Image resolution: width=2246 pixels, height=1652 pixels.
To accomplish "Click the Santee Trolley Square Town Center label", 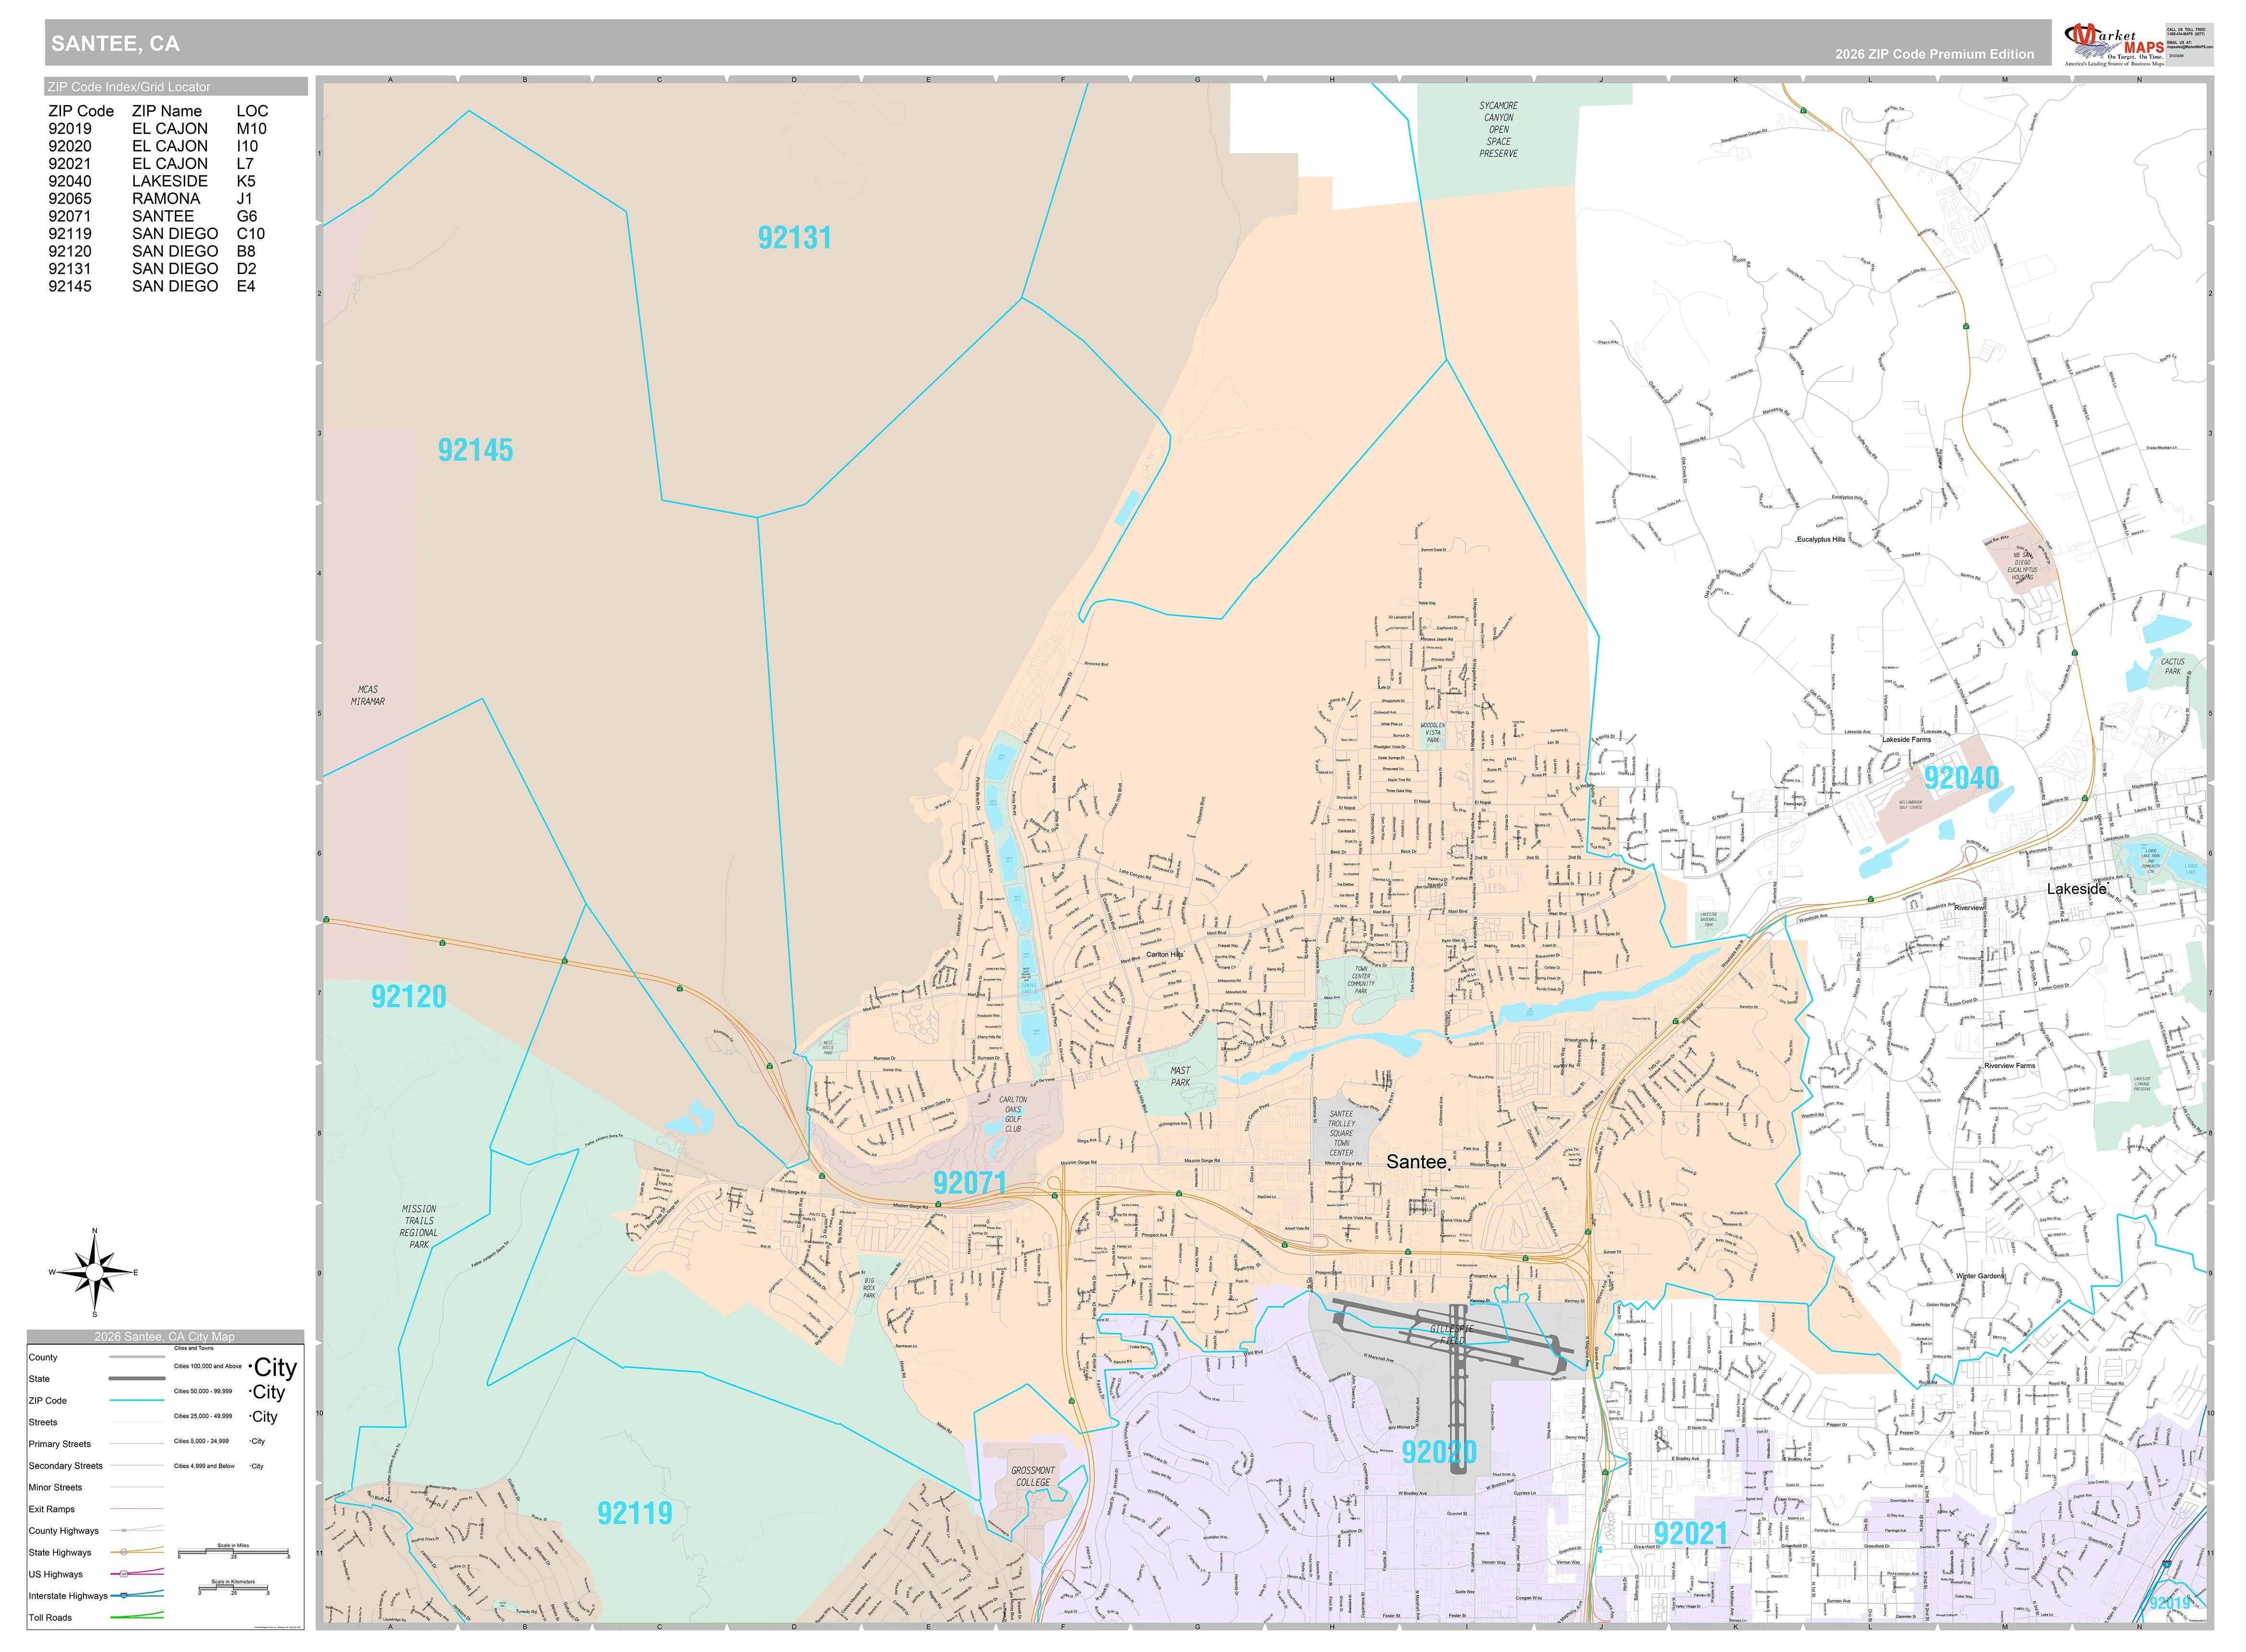I will click(x=1342, y=1133).
